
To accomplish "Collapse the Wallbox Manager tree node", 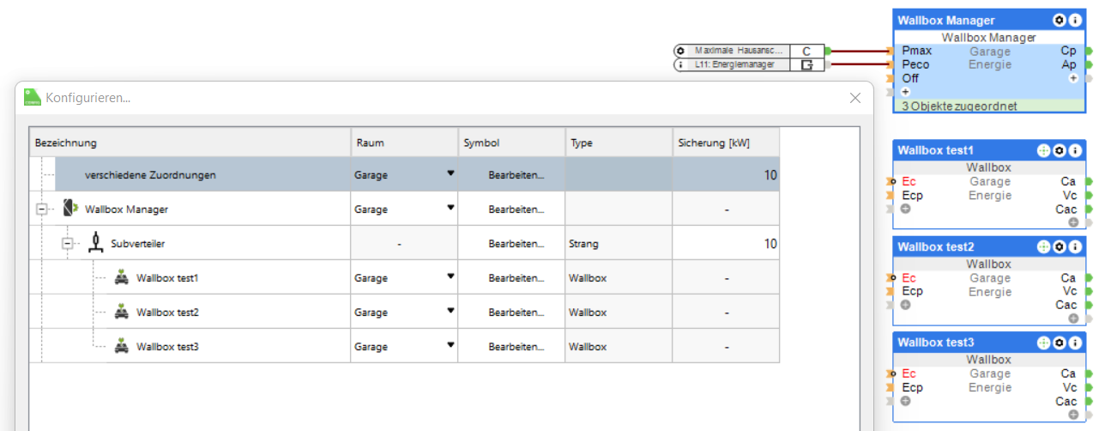I will coord(40,209).
